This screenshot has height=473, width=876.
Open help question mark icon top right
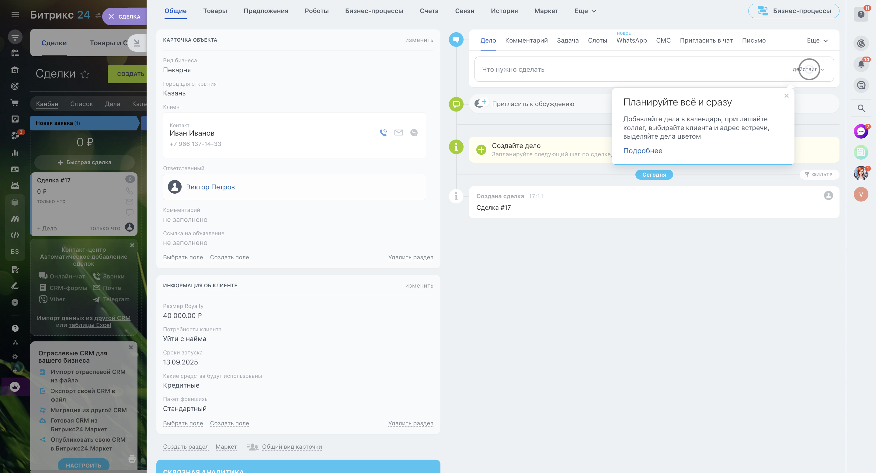point(861,14)
